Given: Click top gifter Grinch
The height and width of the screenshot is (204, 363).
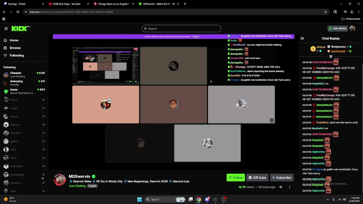Looking at the screenshot, I should 321,47.
